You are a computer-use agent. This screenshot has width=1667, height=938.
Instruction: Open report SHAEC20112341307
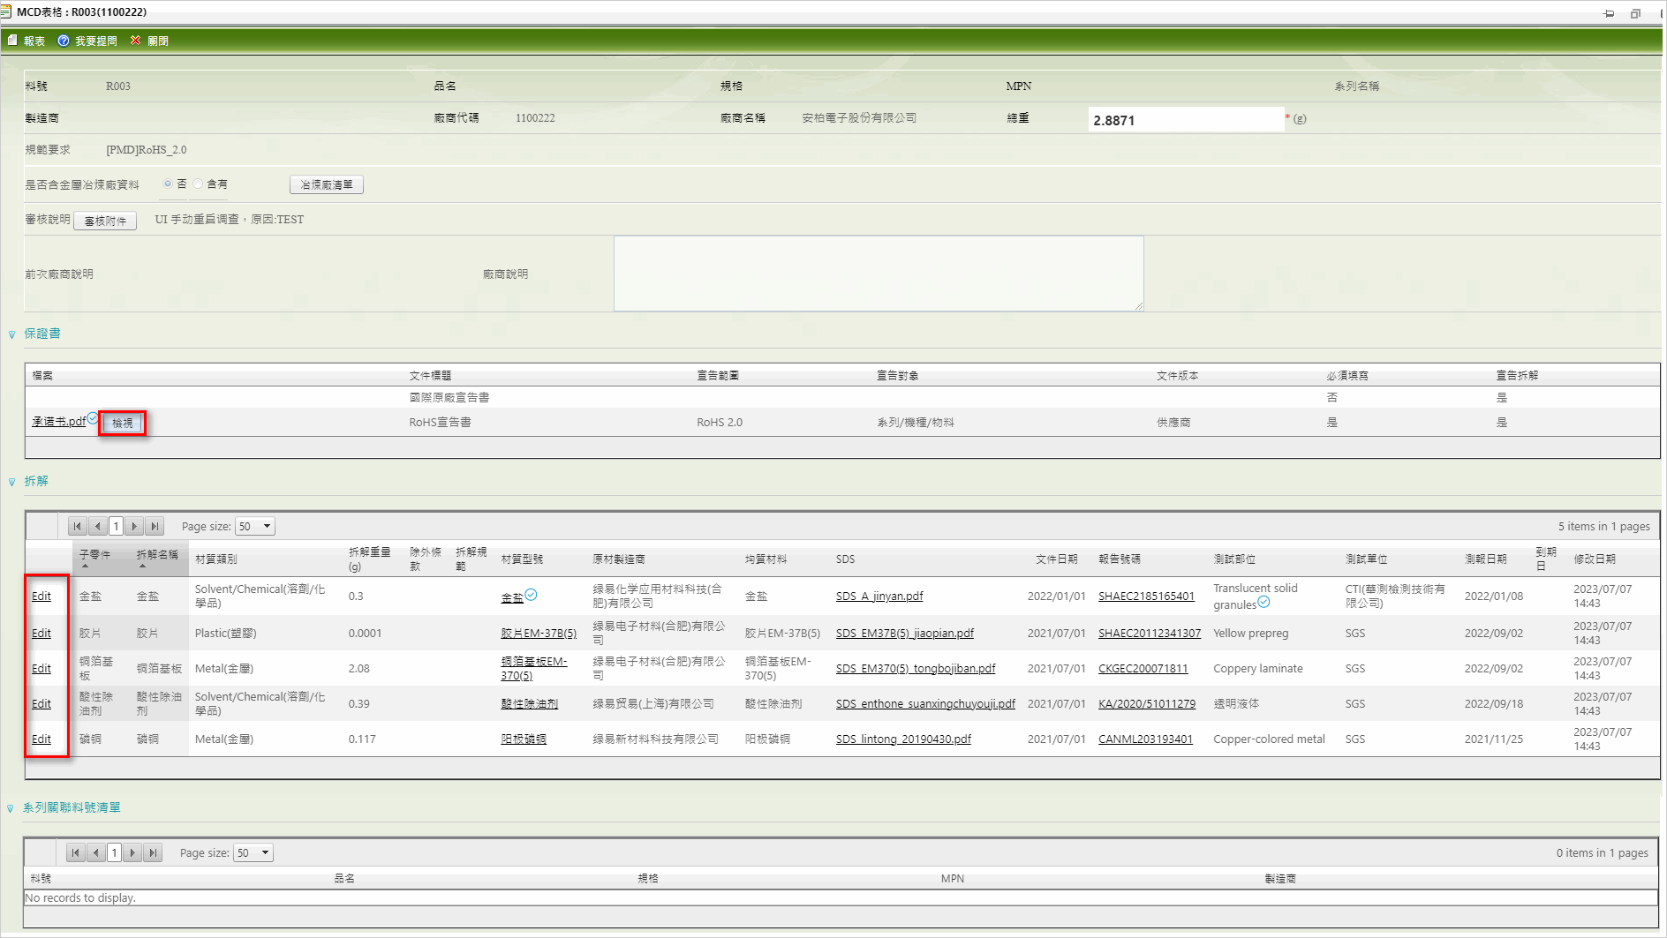click(1150, 634)
